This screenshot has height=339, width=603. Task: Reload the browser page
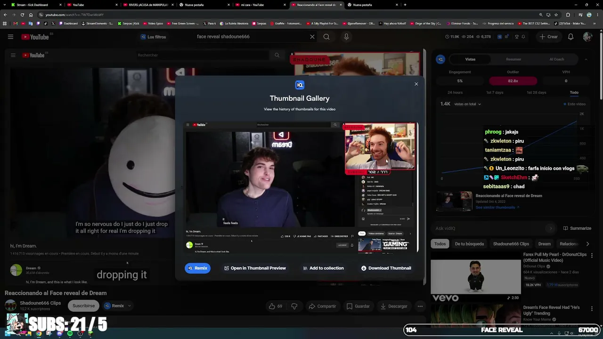(22, 15)
